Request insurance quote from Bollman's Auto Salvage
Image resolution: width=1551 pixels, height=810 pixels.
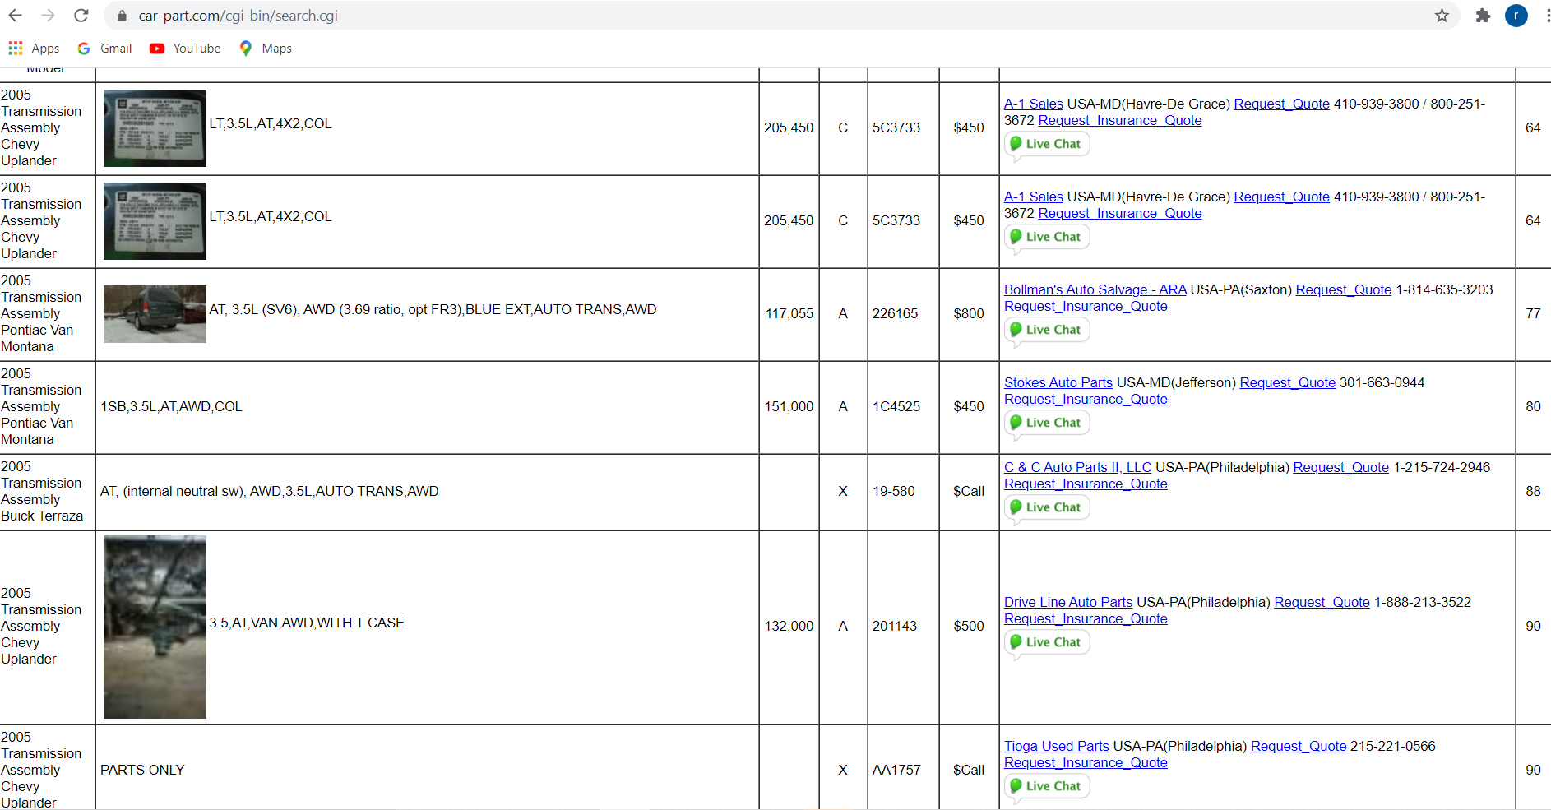pos(1086,306)
